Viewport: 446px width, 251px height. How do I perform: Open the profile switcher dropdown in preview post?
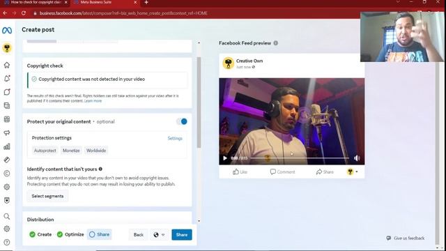(353, 172)
